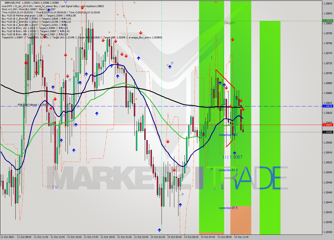Click the 1.30425 price axis label
Viewport: 334px width, 240px height.
[x=328, y=212]
